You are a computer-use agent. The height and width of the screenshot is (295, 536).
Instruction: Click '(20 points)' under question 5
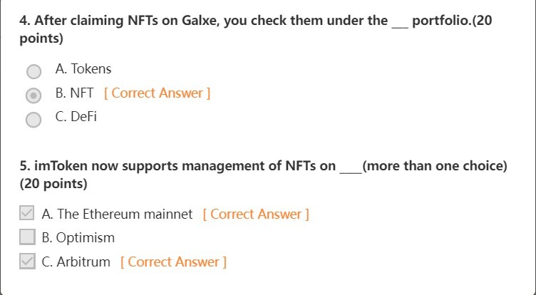(x=53, y=184)
